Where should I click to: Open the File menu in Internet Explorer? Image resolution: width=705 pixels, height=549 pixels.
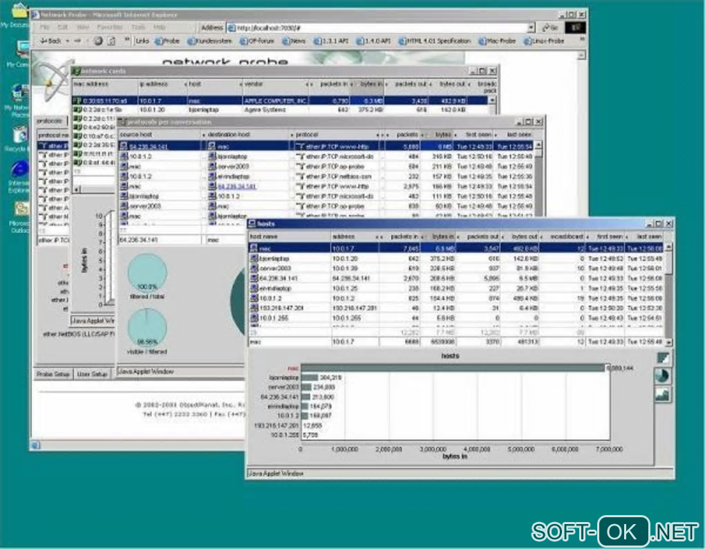coord(44,27)
